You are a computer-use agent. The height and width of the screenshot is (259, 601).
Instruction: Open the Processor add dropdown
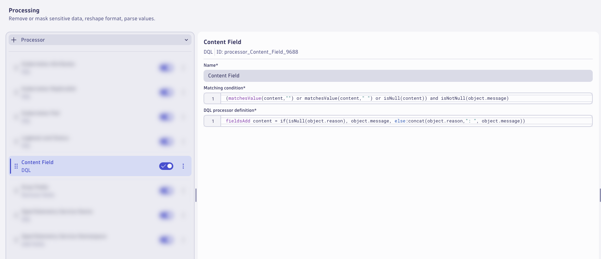click(100, 40)
